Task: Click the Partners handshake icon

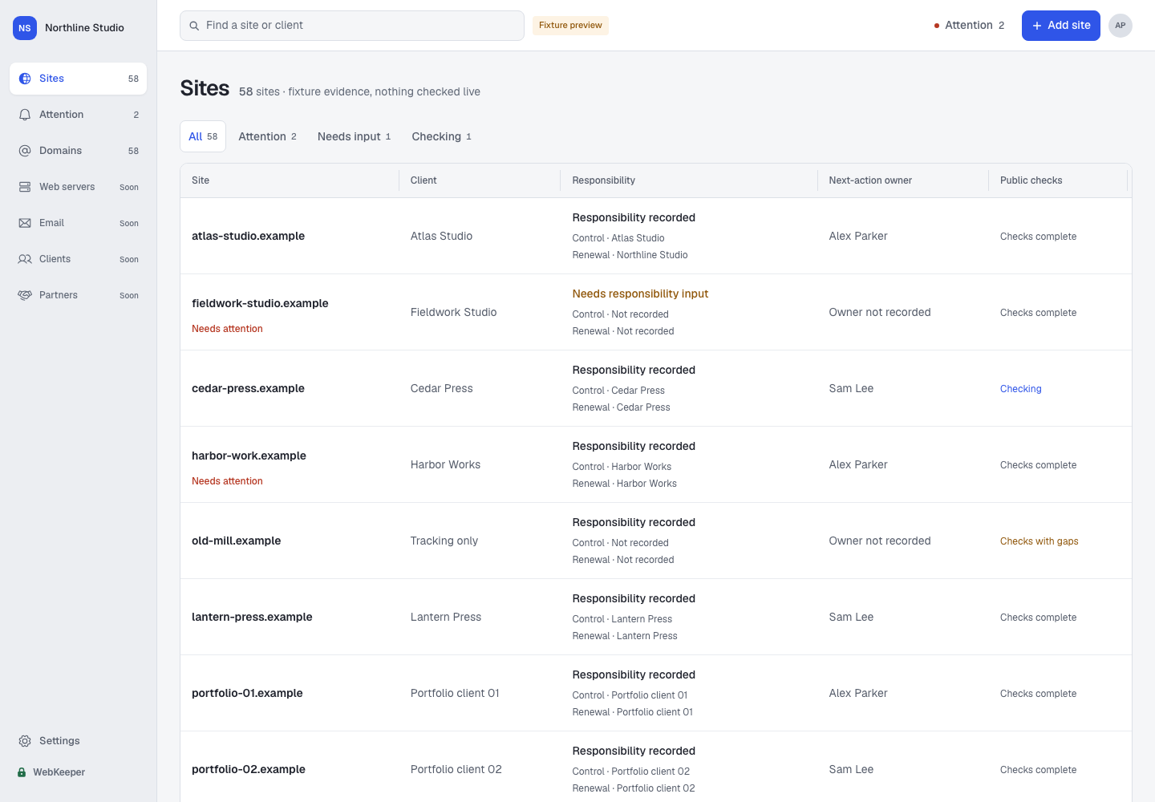Action: tap(25, 295)
